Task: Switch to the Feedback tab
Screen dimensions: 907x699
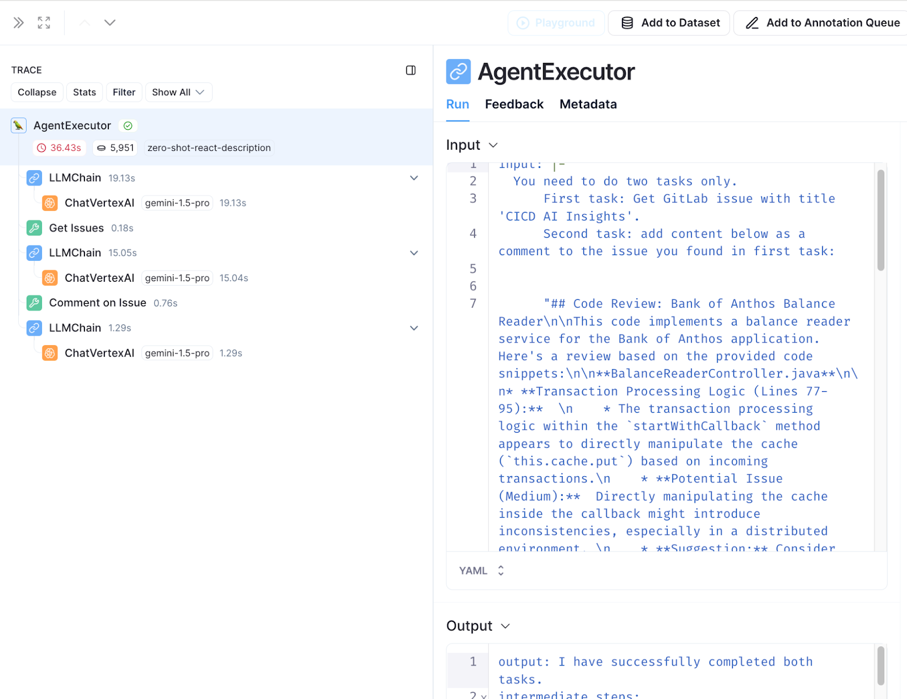Action: 514,104
